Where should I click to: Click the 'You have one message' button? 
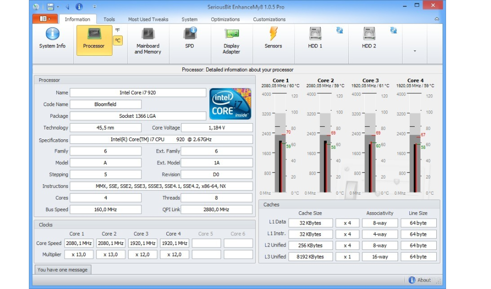click(63, 269)
